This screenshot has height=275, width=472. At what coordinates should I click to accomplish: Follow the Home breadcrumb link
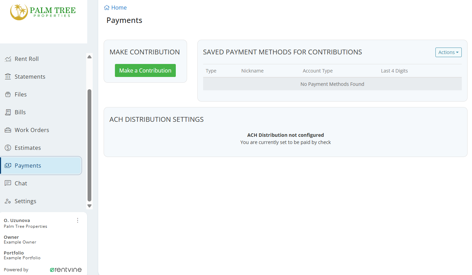point(119,8)
